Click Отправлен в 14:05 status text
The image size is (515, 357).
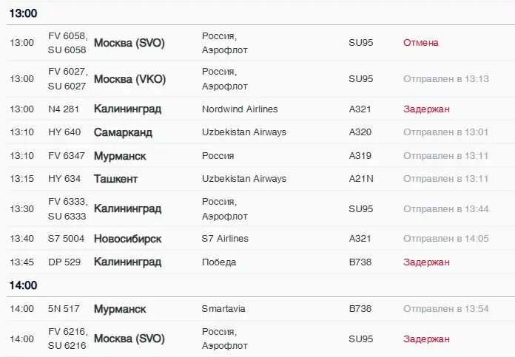click(445, 239)
